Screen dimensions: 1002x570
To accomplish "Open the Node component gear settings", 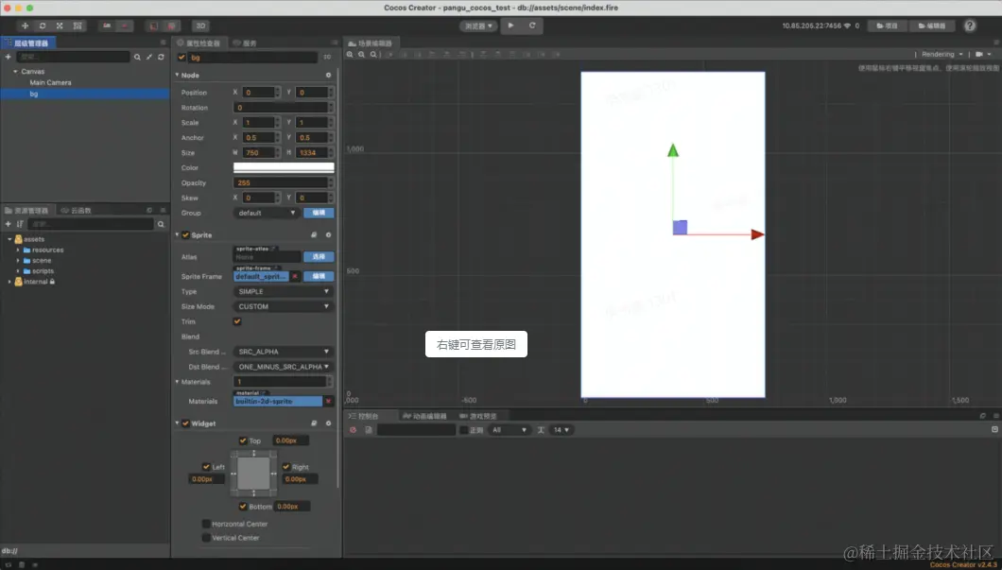I will tap(328, 75).
